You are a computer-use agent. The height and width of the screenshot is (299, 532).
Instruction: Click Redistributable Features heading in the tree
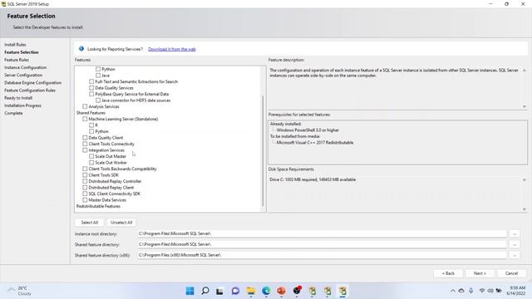[x=98, y=206]
